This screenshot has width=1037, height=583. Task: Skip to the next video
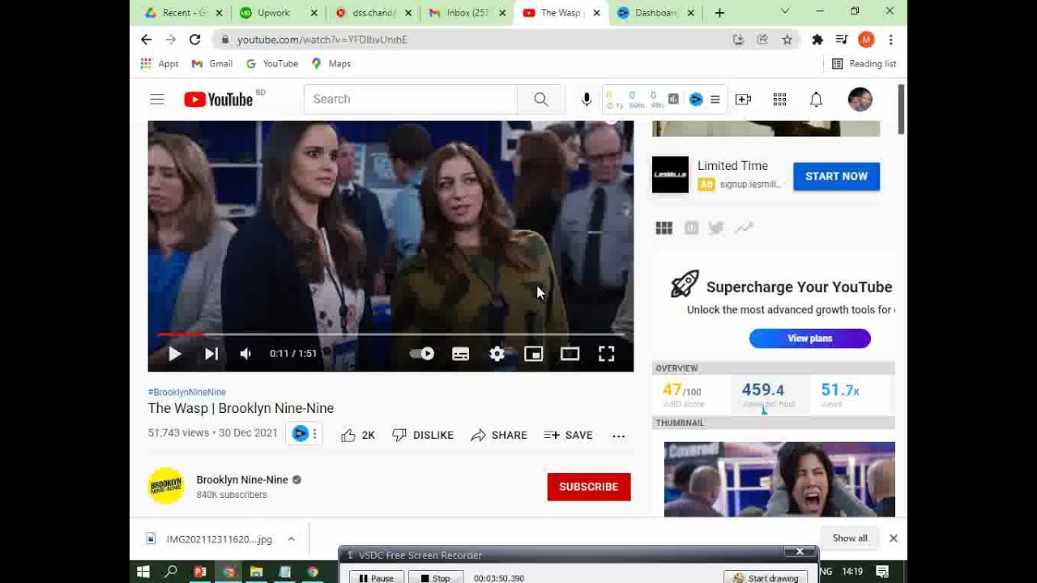[211, 354]
